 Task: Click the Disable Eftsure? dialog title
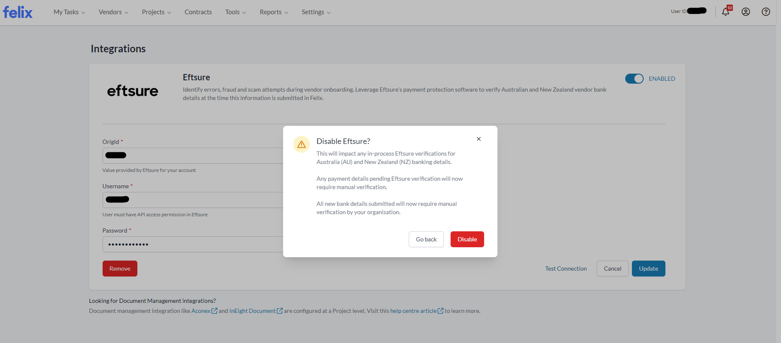click(x=343, y=141)
